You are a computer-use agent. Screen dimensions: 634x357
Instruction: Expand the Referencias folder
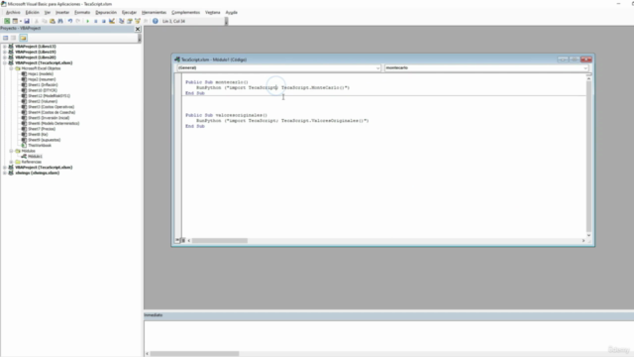point(11,162)
